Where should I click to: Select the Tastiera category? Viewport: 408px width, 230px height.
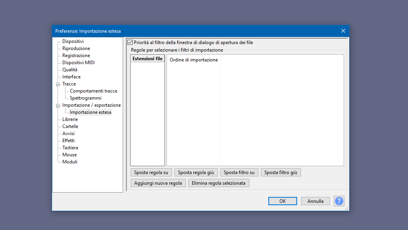pos(70,147)
